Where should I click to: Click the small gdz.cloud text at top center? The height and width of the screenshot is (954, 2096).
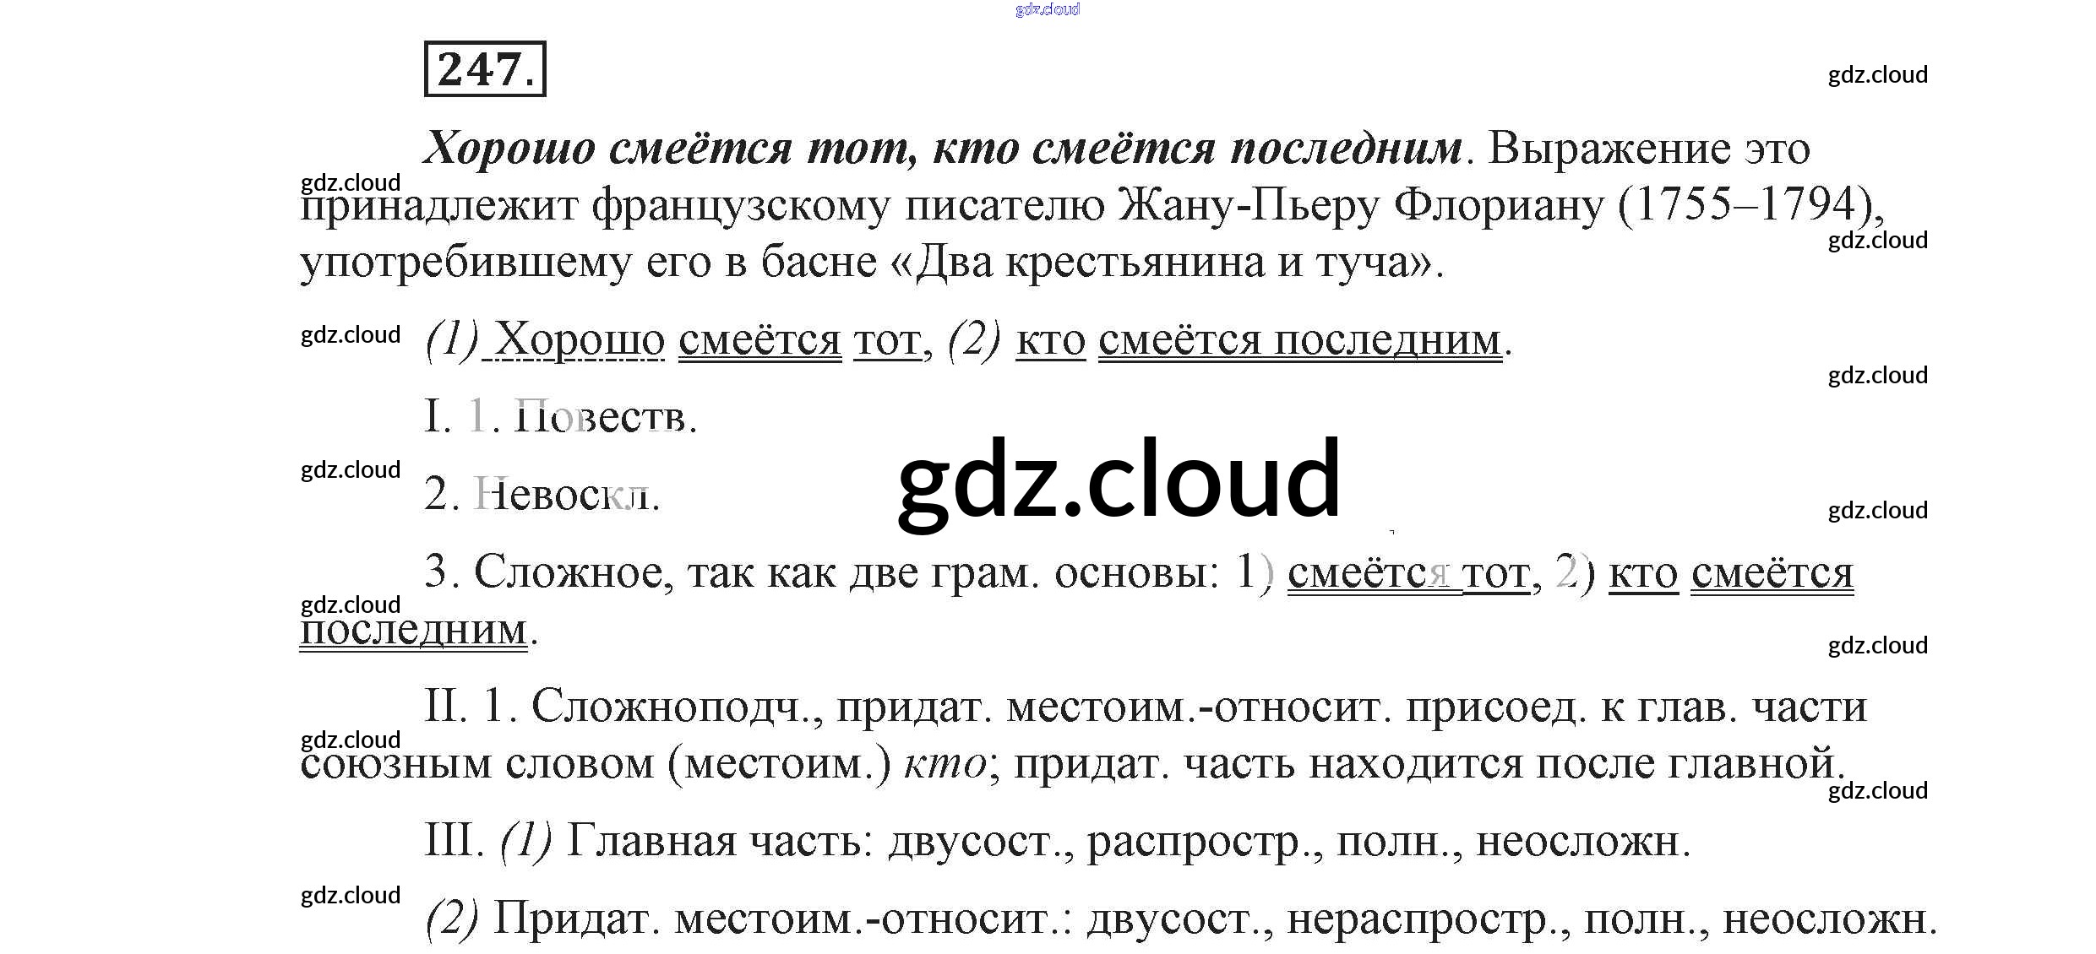(1047, 9)
